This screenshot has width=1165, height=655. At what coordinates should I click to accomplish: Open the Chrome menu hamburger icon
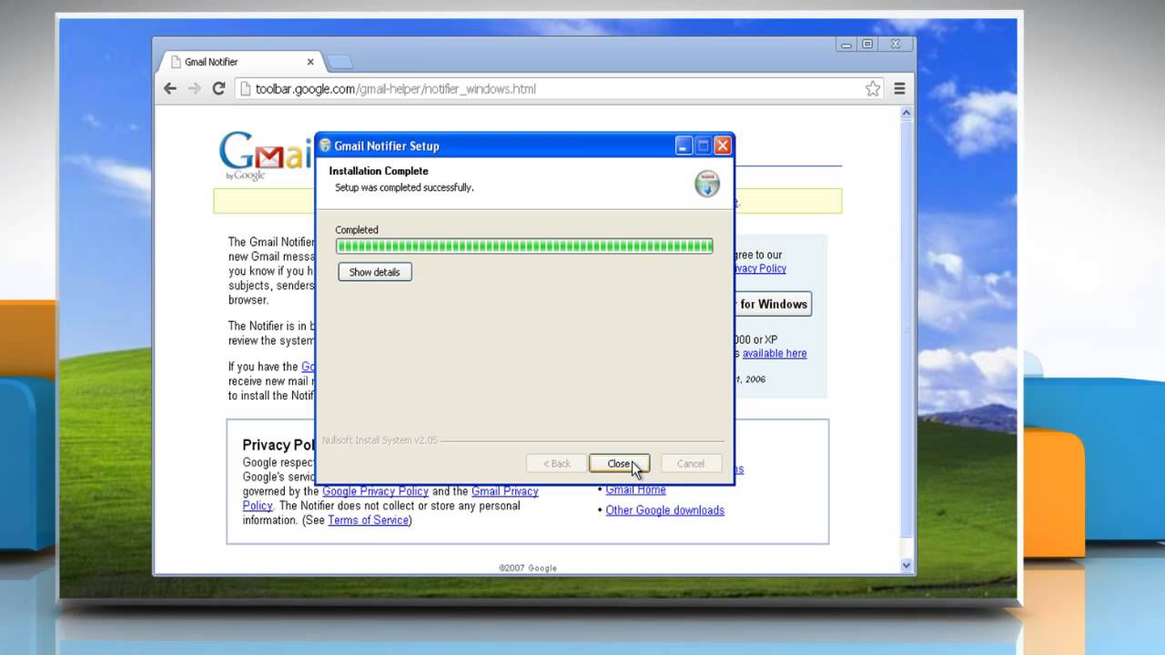[x=899, y=88]
